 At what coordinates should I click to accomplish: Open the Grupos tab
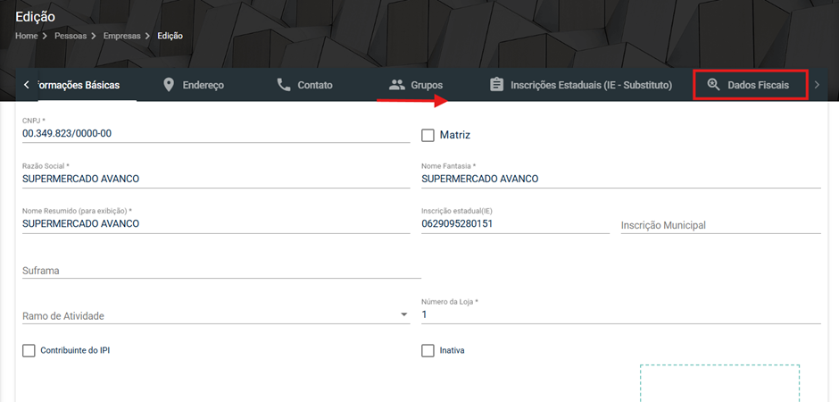[416, 85]
